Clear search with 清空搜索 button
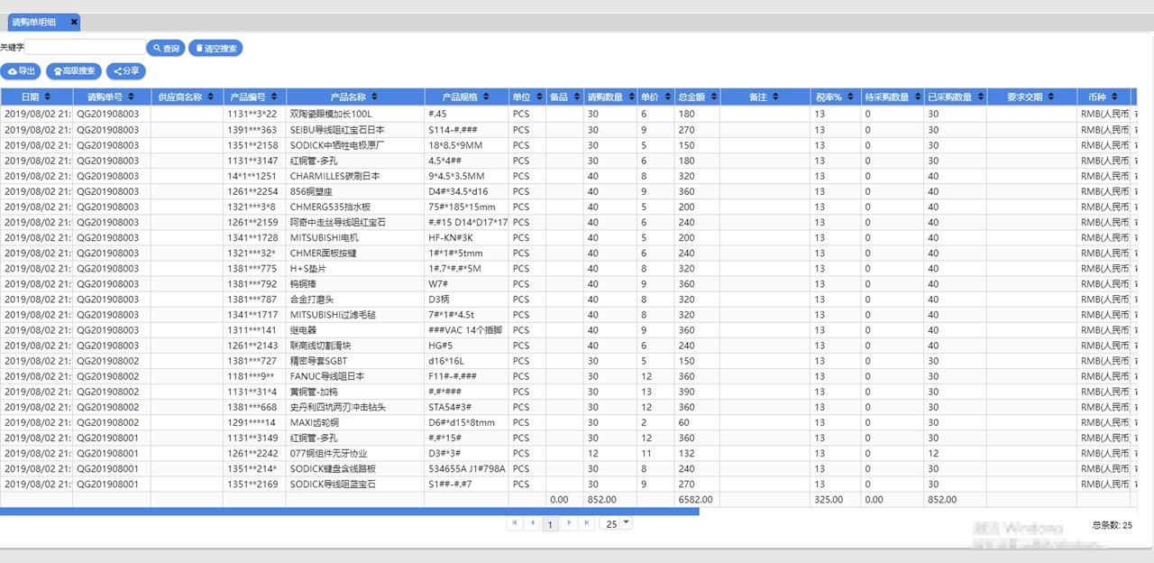1154x563 pixels. click(x=215, y=49)
